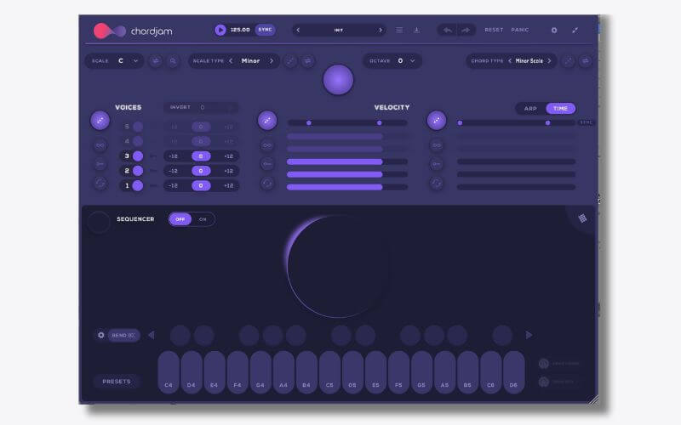Switch to the ARP tab
Screen dimensions: 681x425
[x=530, y=109]
